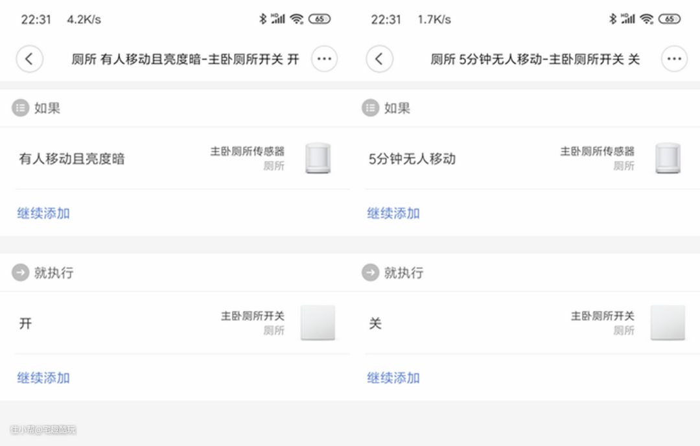Open the 关 action text

(x=375, y=323)
